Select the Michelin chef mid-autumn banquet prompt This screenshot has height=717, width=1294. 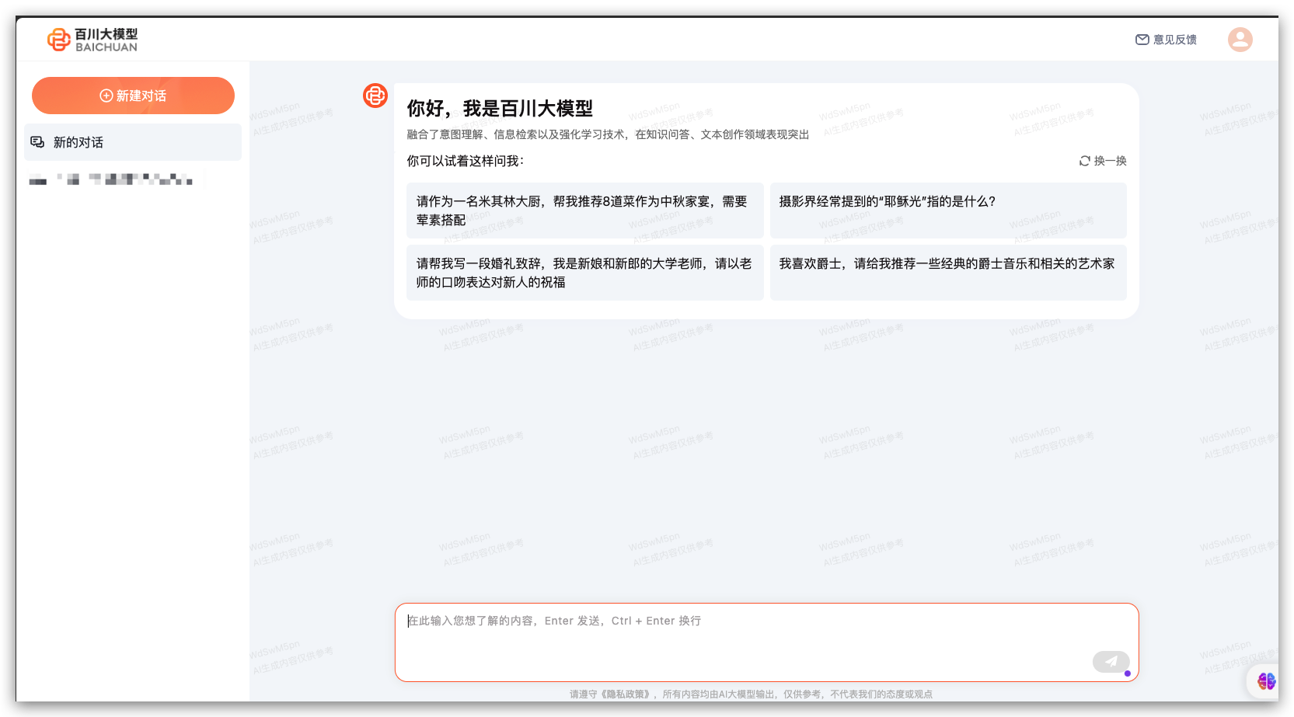[x=585, y=211]
